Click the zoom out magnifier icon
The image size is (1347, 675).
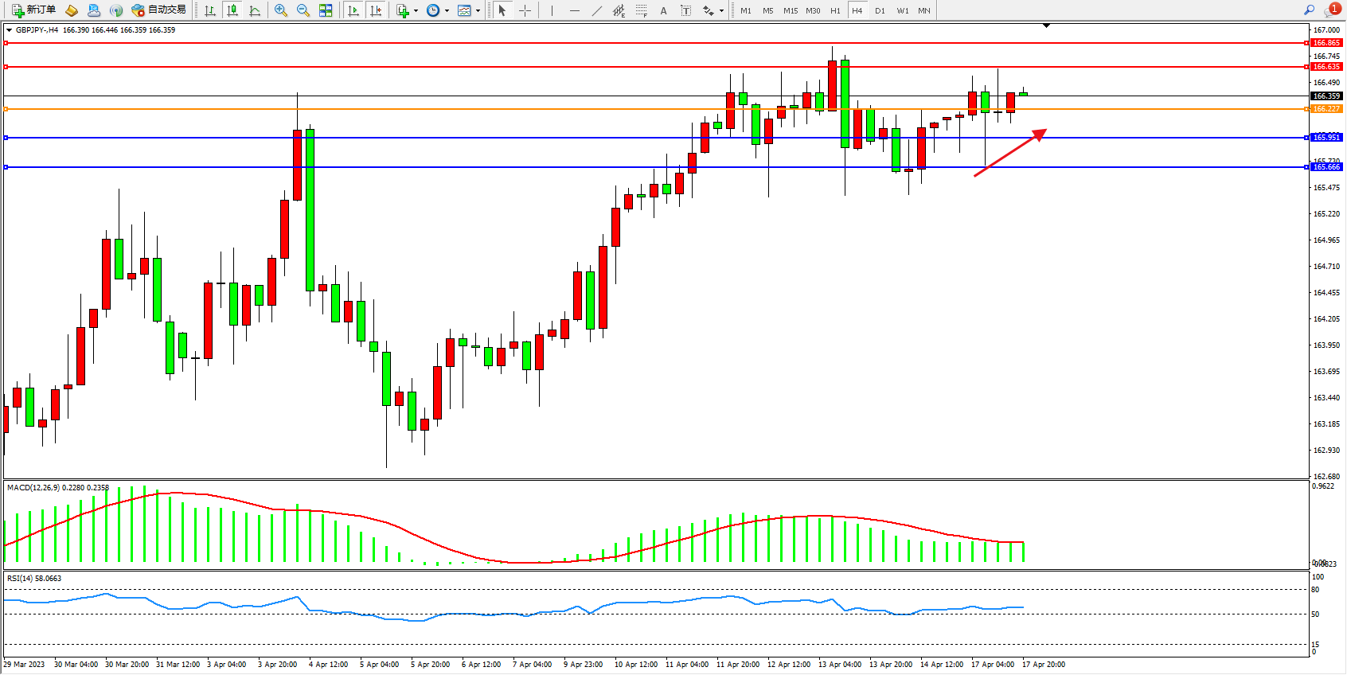click(303, 10)
